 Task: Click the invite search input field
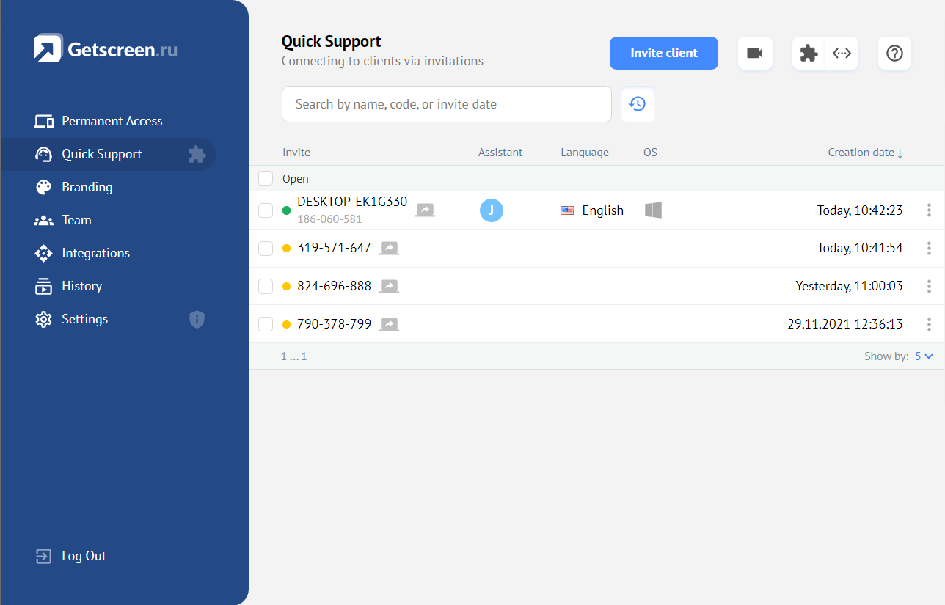pos(446,104)
